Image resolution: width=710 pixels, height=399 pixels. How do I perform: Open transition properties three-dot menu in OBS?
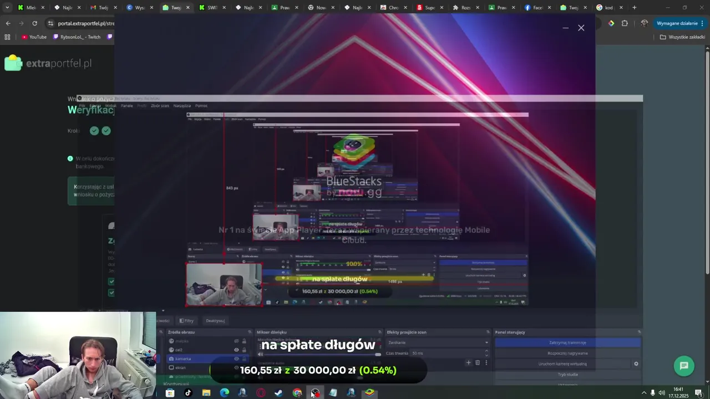pos(486,363)
